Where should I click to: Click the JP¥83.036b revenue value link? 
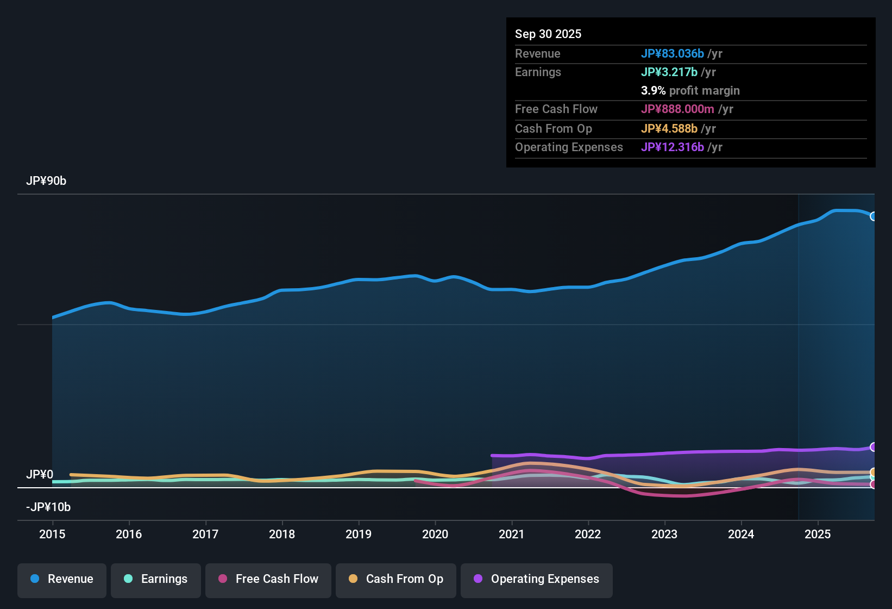[673, 54]
